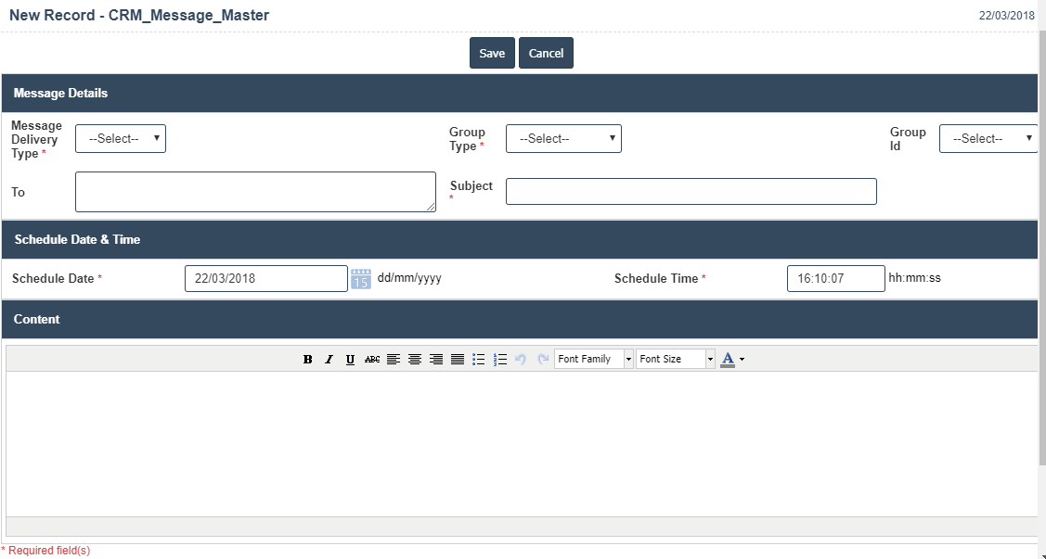Image resolution: width=1046 pixels, height=559 pixels.
Task: Cancel the new record form
Action: 547,53
